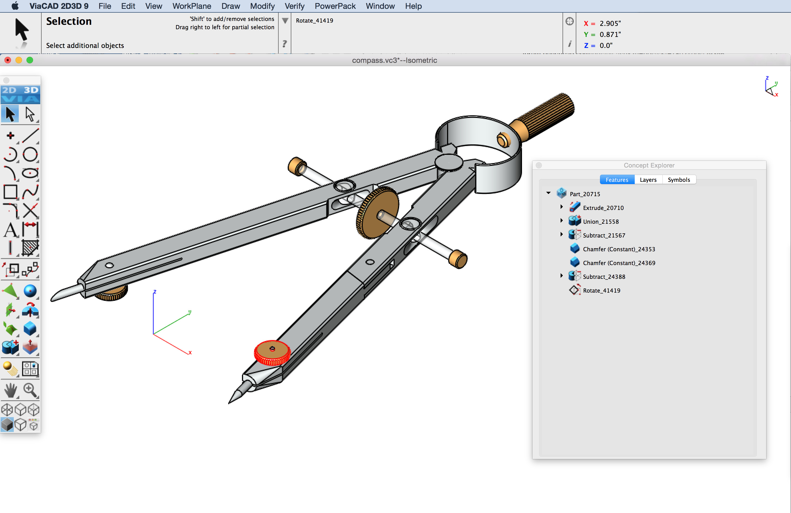Collapse the Part_20715 tree node
791x513 pixels.
click(x=548, y=193)
